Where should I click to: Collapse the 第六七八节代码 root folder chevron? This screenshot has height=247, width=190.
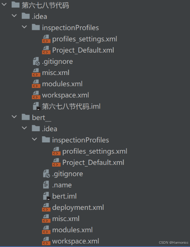pos(4,4)
